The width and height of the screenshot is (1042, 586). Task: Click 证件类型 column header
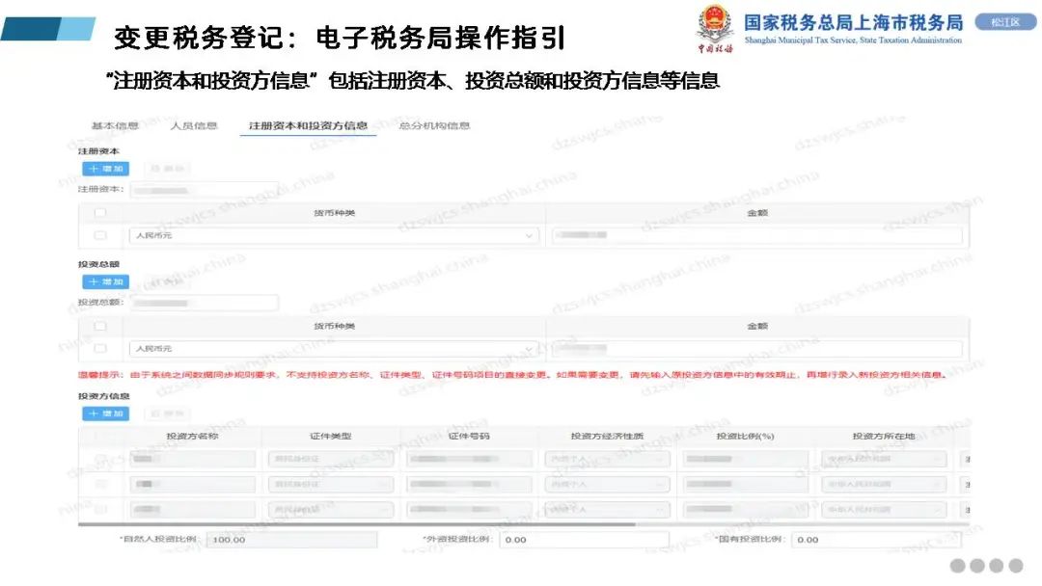[330, 436]
